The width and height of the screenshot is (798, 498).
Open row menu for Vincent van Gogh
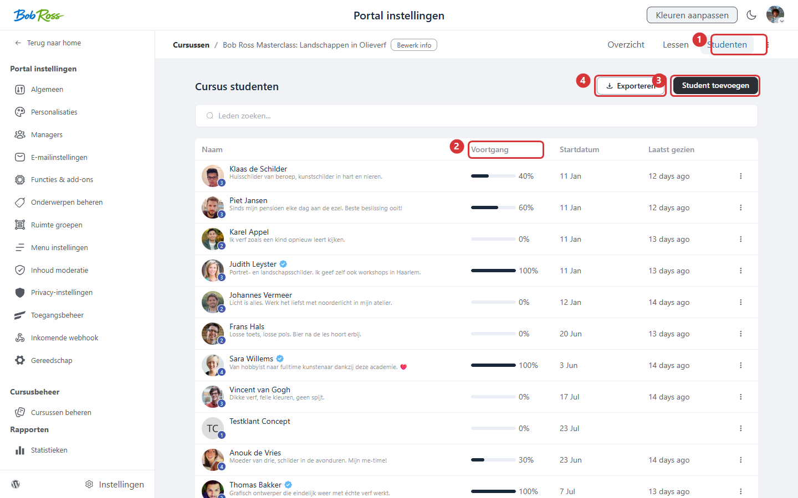coord(741,397)
